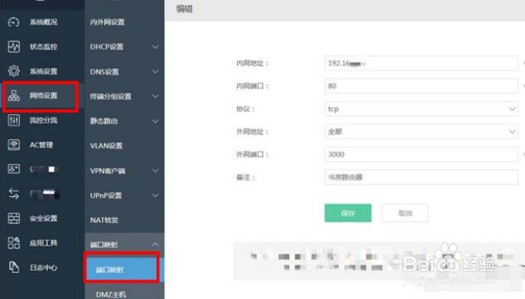525x299 pixels.
Task: Select 流控分流 menu item
Action: [x=44, y=120]
